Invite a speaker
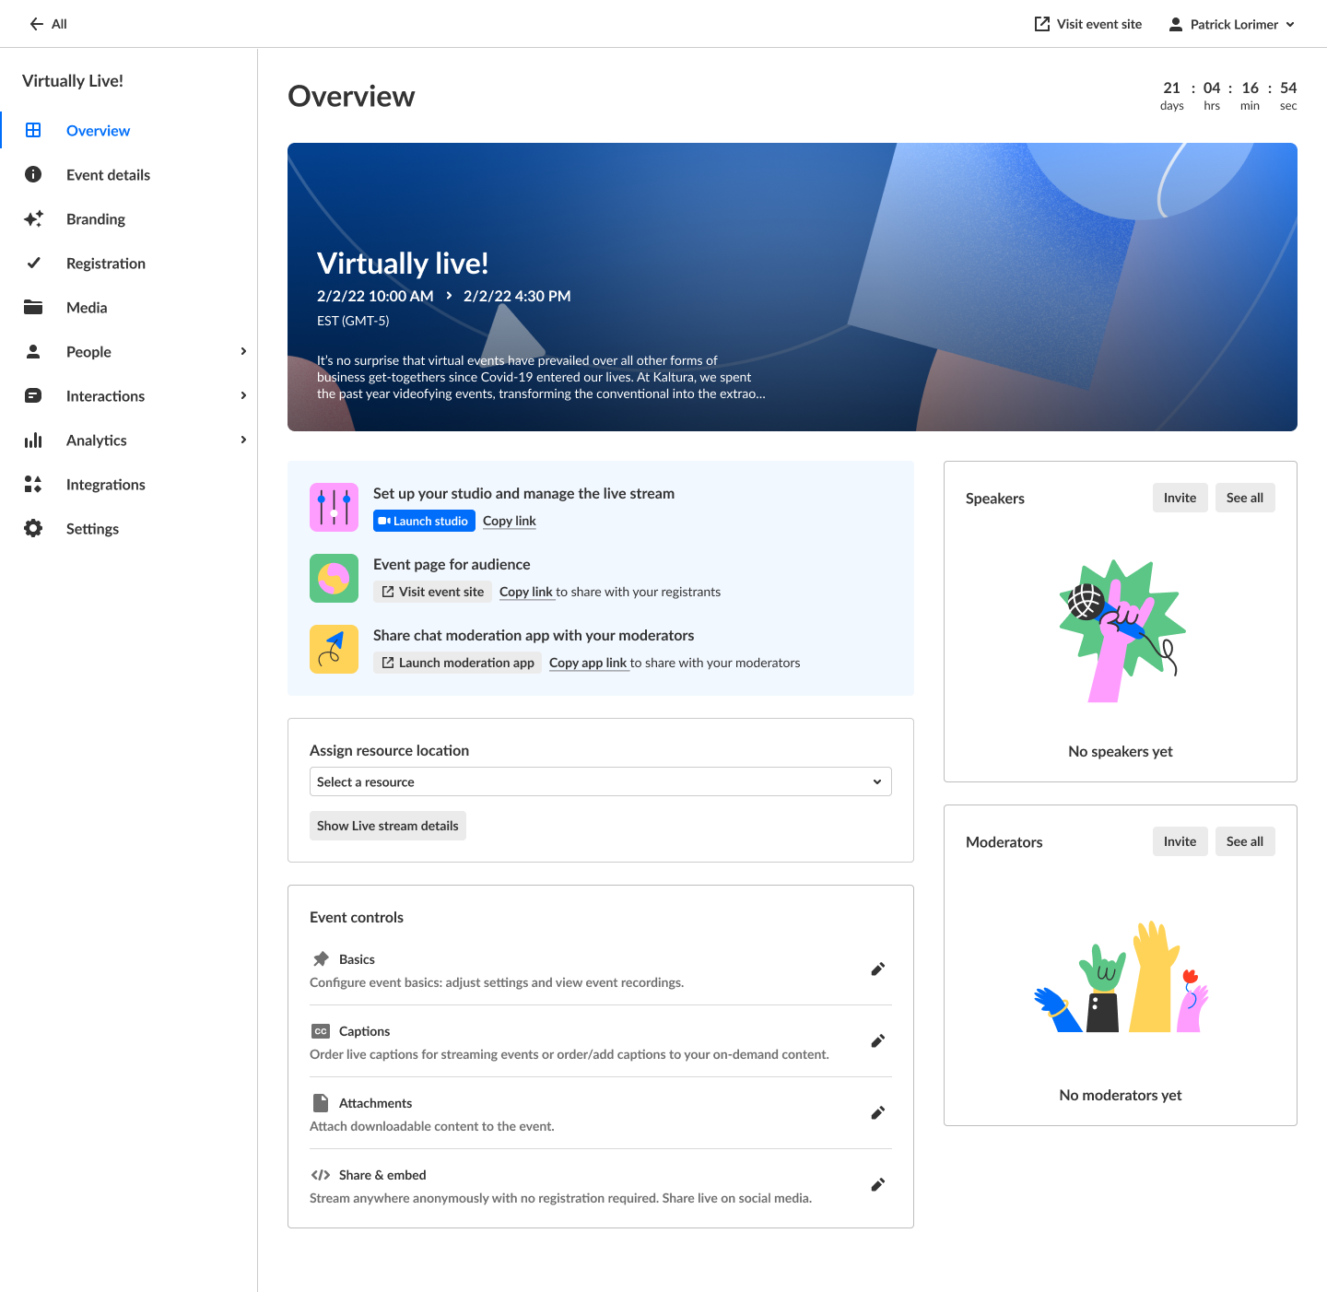Viewport: 1327px width, 1292px height. click(x=1180, y=498)
